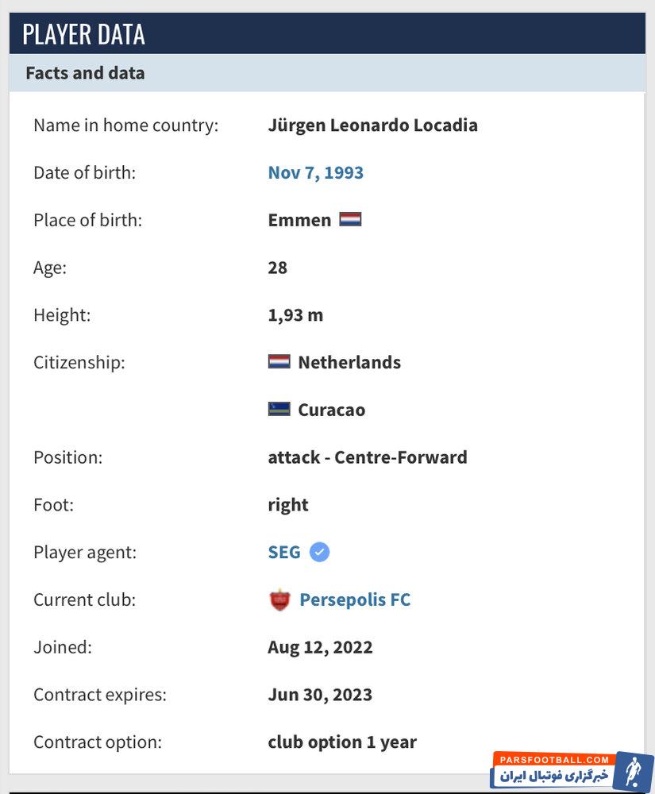Open the Nov 7, 1993 birth date link
The height and width of the screenshot is (794, 655).
coord(315,172)
